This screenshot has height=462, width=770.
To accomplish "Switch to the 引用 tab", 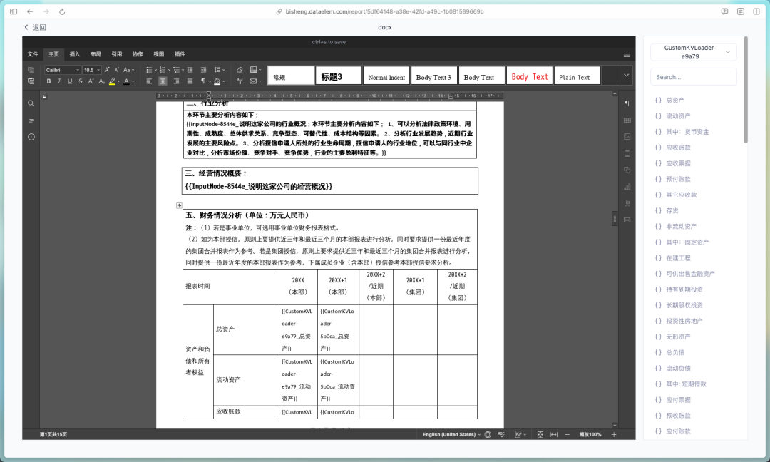I will (117, 54).
